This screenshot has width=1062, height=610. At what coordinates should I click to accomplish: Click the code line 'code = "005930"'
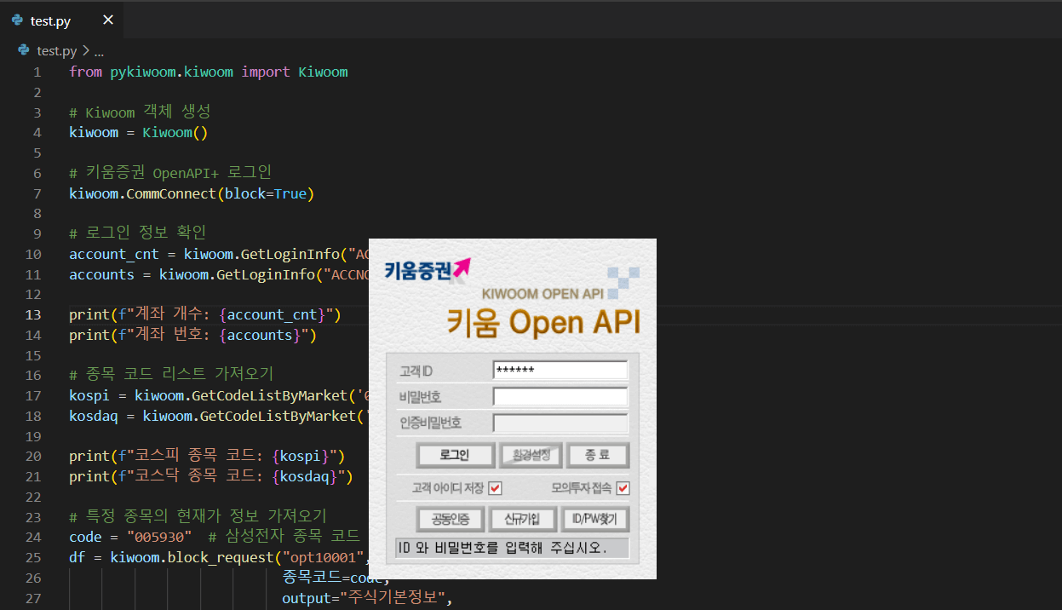pyautogui.click(x=130, y=538)
